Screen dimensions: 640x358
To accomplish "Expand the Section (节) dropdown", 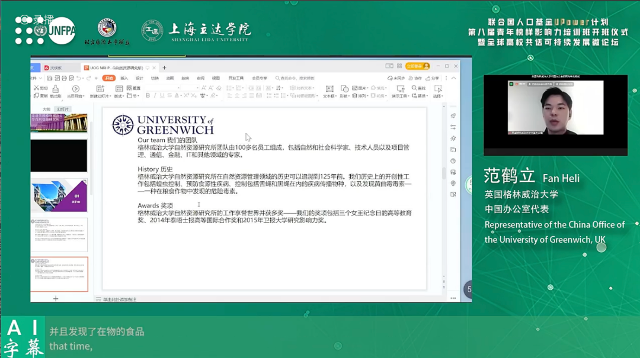I will point(133,96).
